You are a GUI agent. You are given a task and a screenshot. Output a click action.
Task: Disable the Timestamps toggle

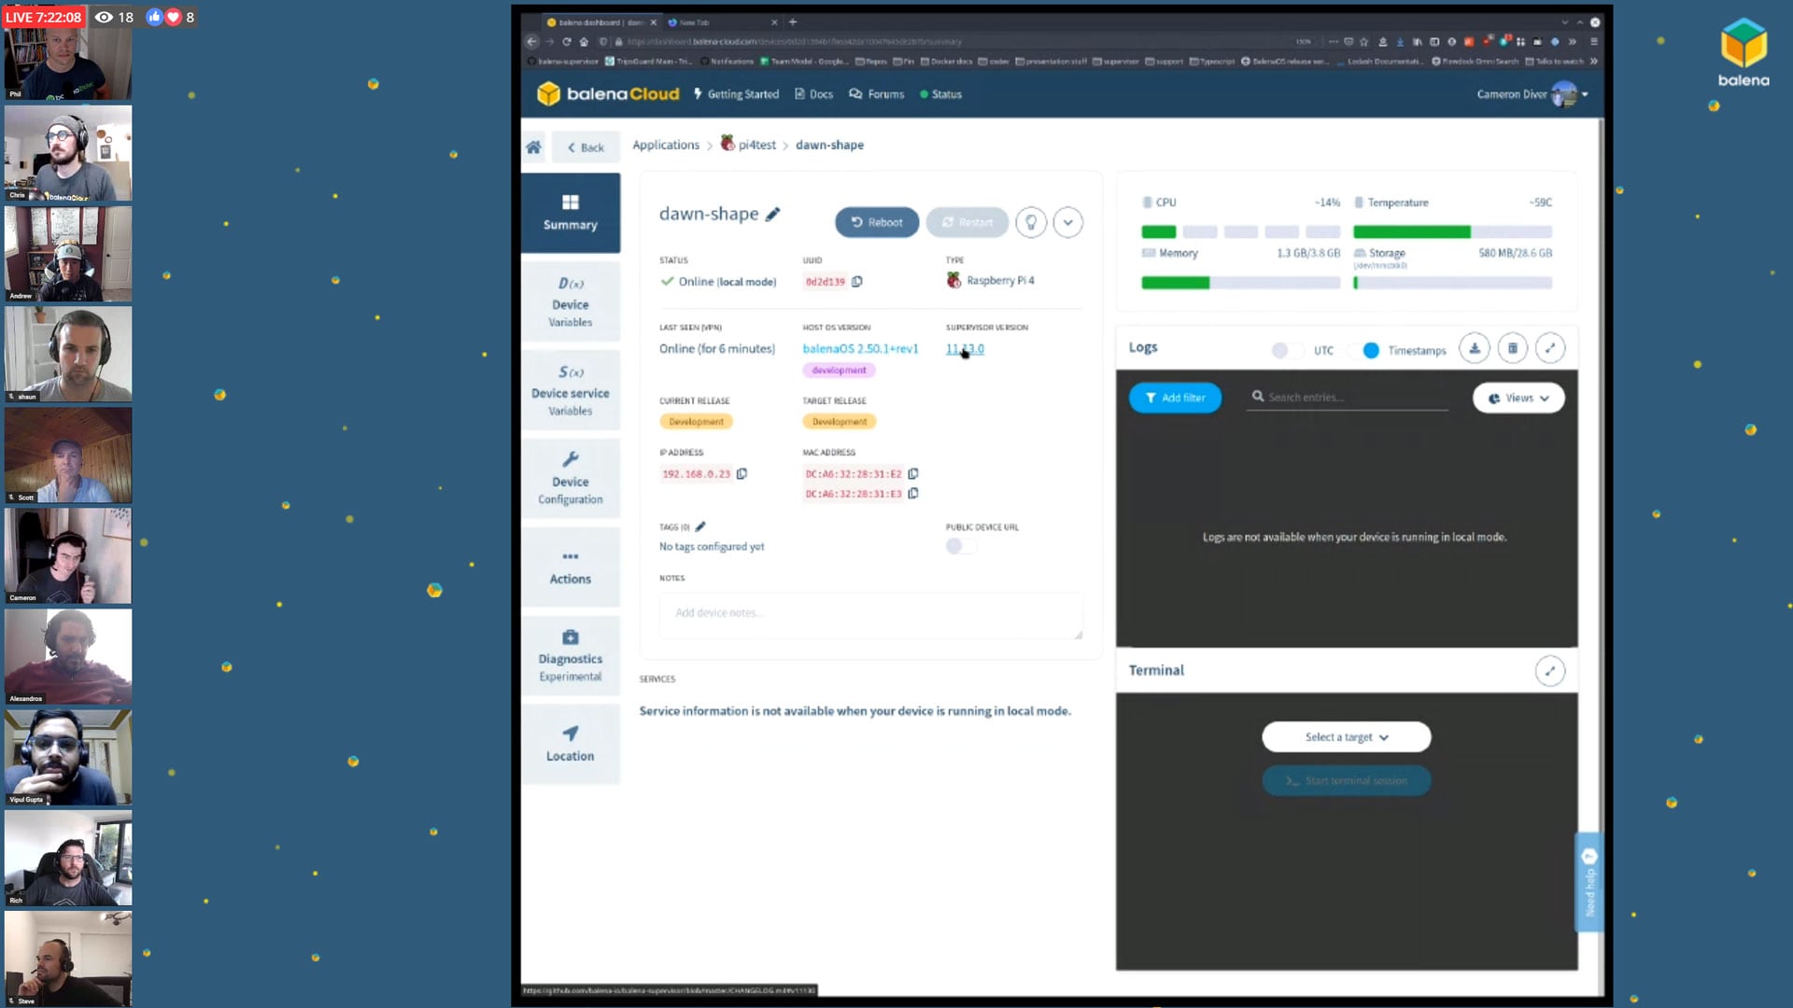tap(1365, 350)
